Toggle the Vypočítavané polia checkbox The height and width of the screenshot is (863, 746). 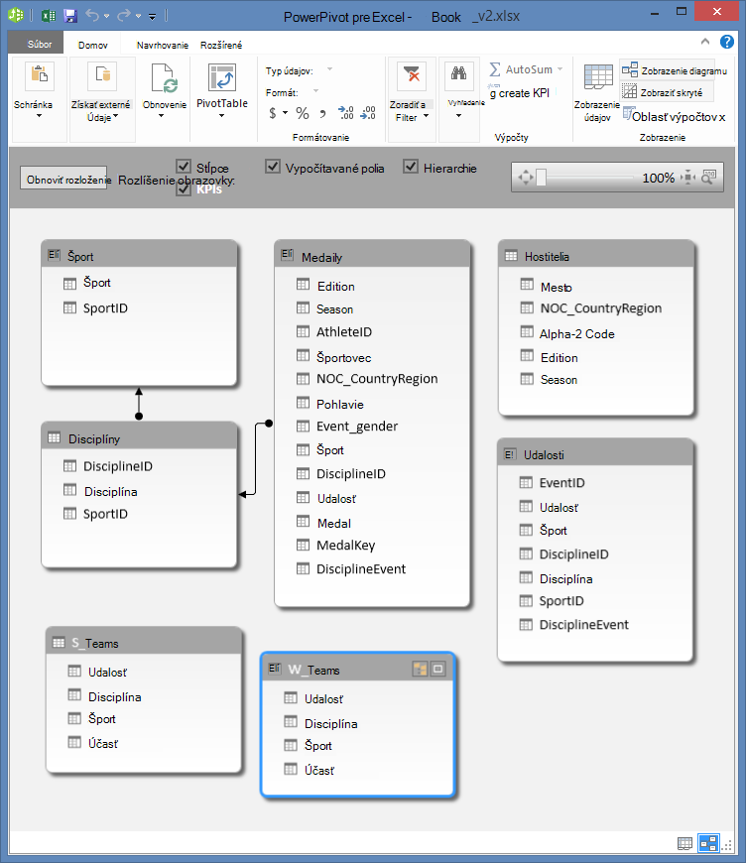(x=273, y=167)
